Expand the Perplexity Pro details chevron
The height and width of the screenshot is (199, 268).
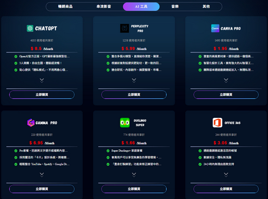click(x=134, y=81)
